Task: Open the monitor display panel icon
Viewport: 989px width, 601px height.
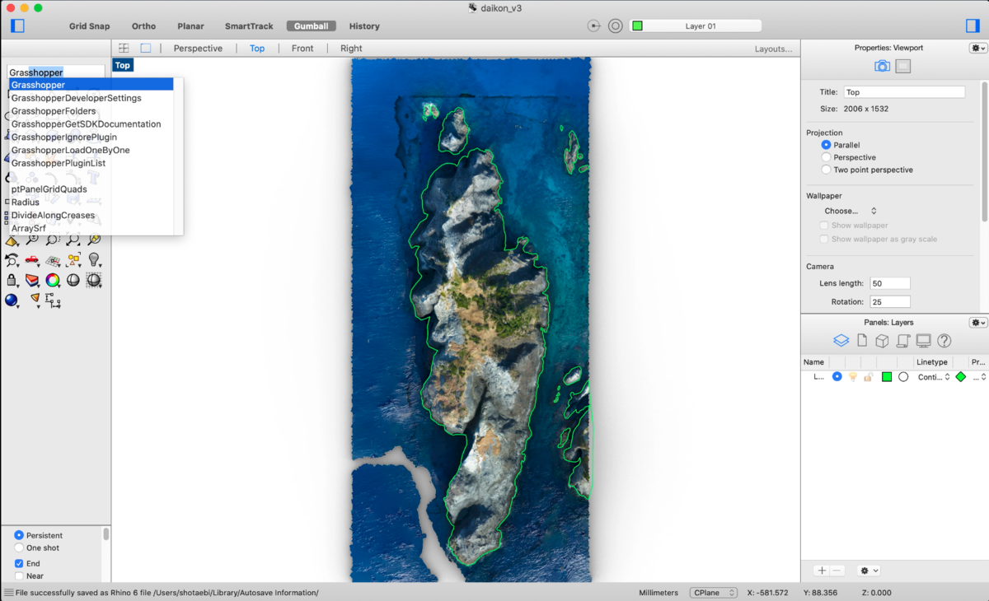Action: pyautogui.click(x=923, y=340)
